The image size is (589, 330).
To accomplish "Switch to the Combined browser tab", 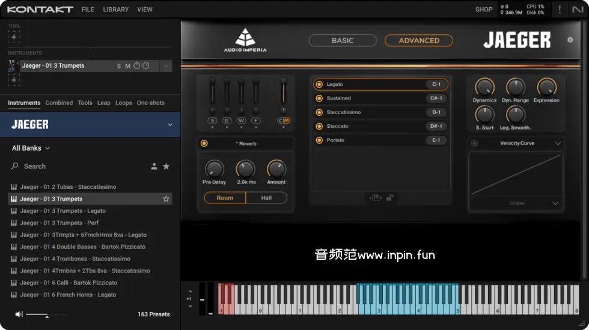I will click(x=59, y=103).
